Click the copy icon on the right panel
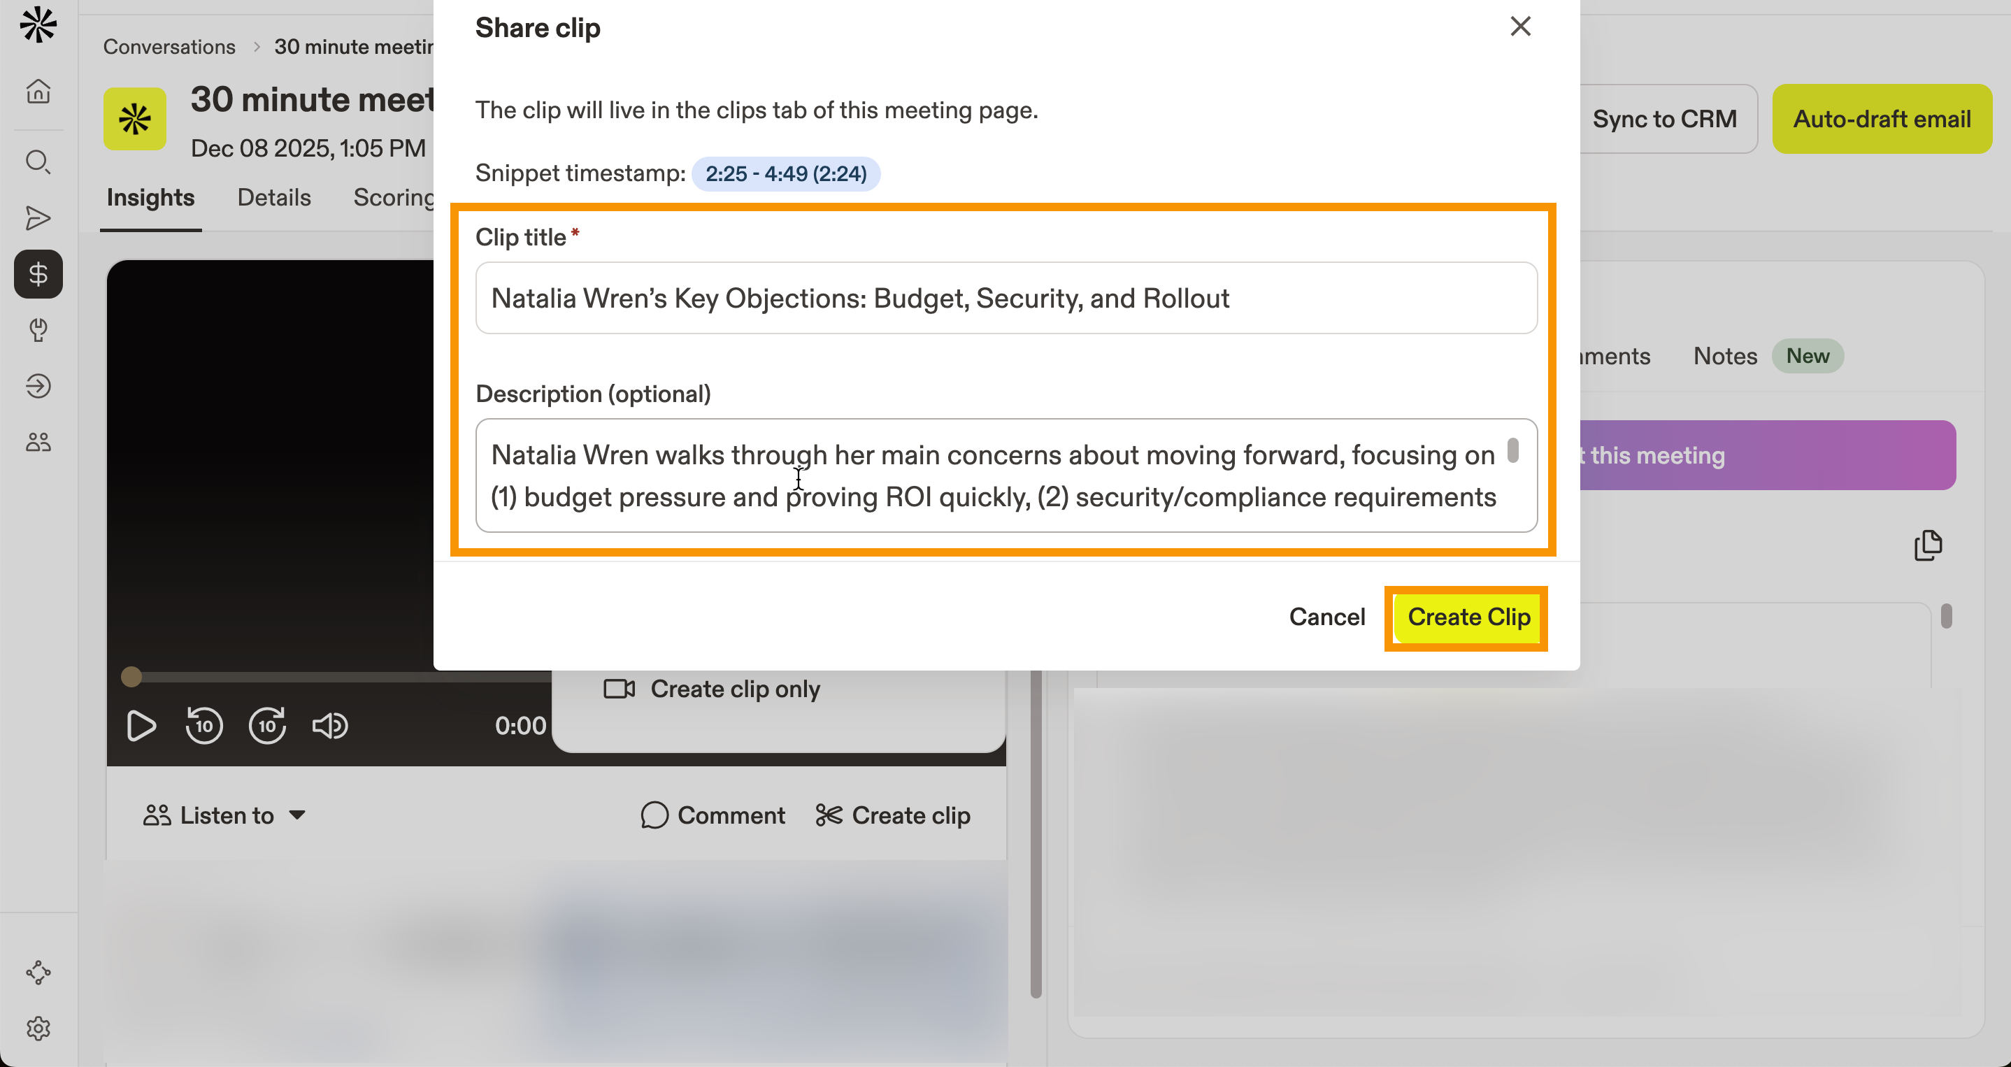Image resolution: width=2011 pixels, height=1067 pixels. point(1928,545)
